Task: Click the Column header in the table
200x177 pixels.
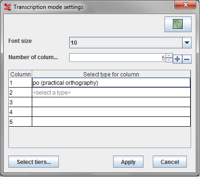Action: (x=21, y=75)
